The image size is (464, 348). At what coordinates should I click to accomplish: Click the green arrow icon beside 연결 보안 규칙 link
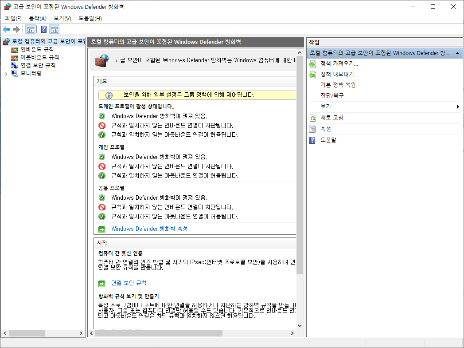tap(102, 283)
